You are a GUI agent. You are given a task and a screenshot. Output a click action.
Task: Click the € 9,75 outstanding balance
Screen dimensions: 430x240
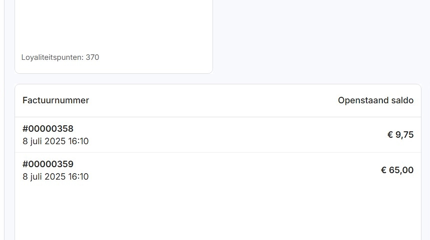(x=400, y=135)
